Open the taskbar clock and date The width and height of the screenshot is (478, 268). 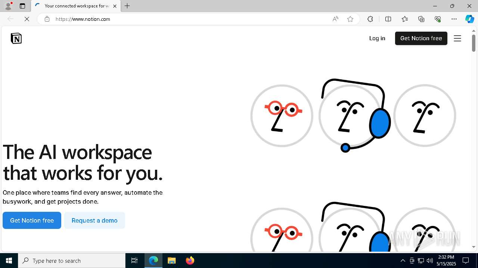pos(446,261)
